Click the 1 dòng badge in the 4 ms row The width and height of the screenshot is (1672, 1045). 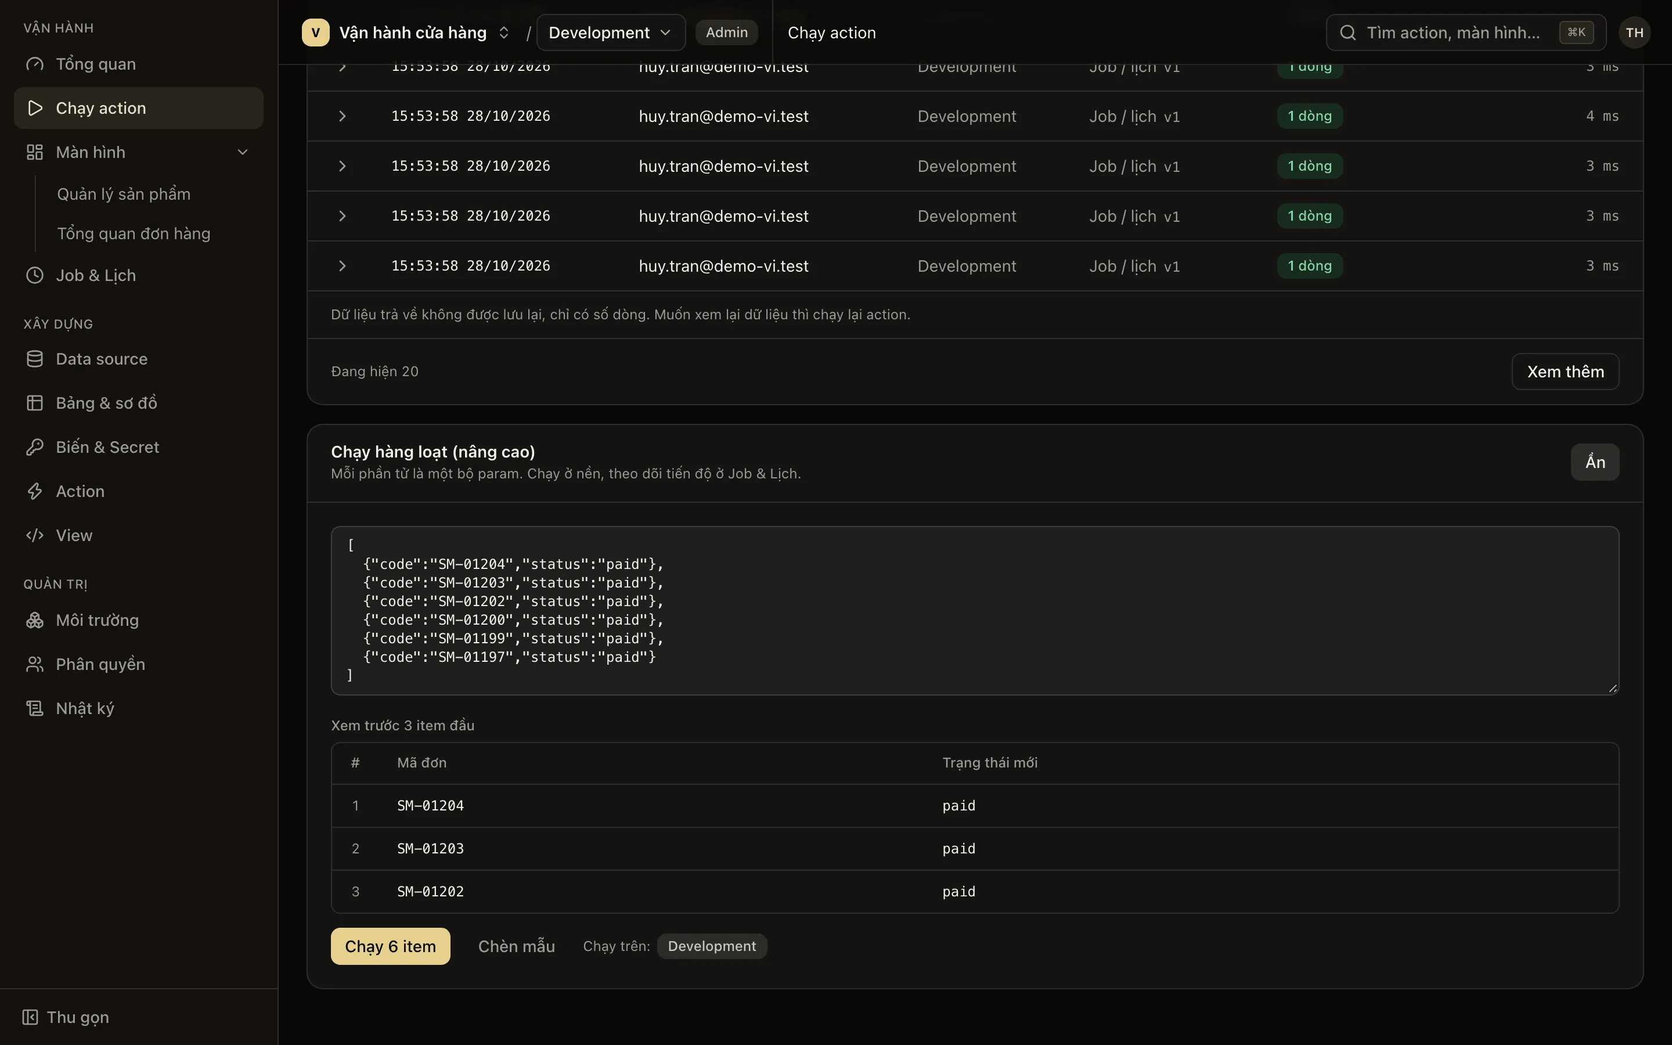[1309, 116]
